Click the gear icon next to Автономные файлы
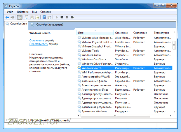 (79, 81)
